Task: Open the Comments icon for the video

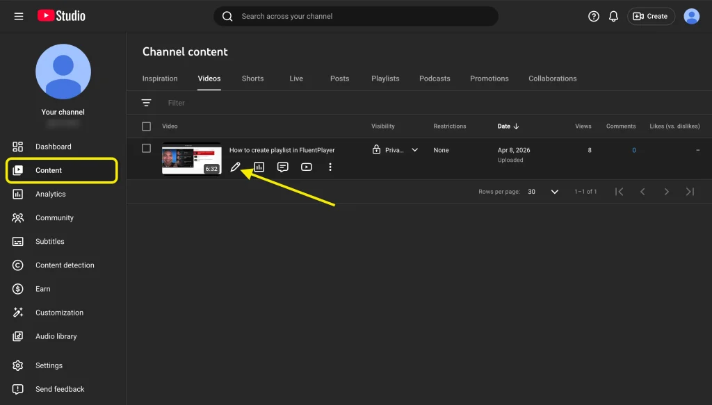Action: pos(282,167)
